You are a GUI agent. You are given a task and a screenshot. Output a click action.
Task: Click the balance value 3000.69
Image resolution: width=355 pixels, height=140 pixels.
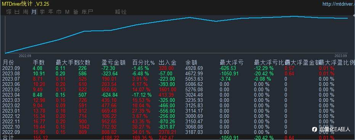(x=194, y=116)
